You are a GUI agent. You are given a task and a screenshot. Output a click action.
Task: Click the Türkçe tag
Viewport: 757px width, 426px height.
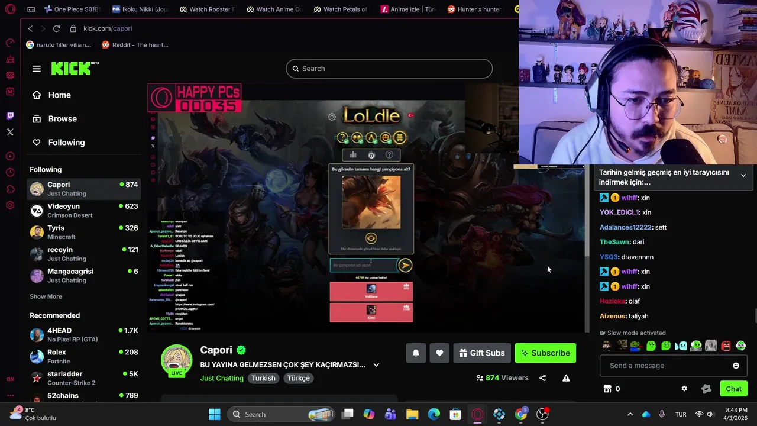pyautogui.click(x=298, y=378)
